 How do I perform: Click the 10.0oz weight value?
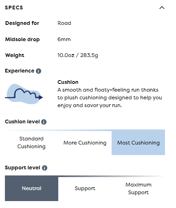tap(66, 55)
